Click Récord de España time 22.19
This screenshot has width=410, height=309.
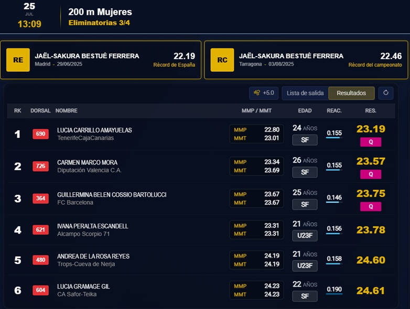click(185, 56)
